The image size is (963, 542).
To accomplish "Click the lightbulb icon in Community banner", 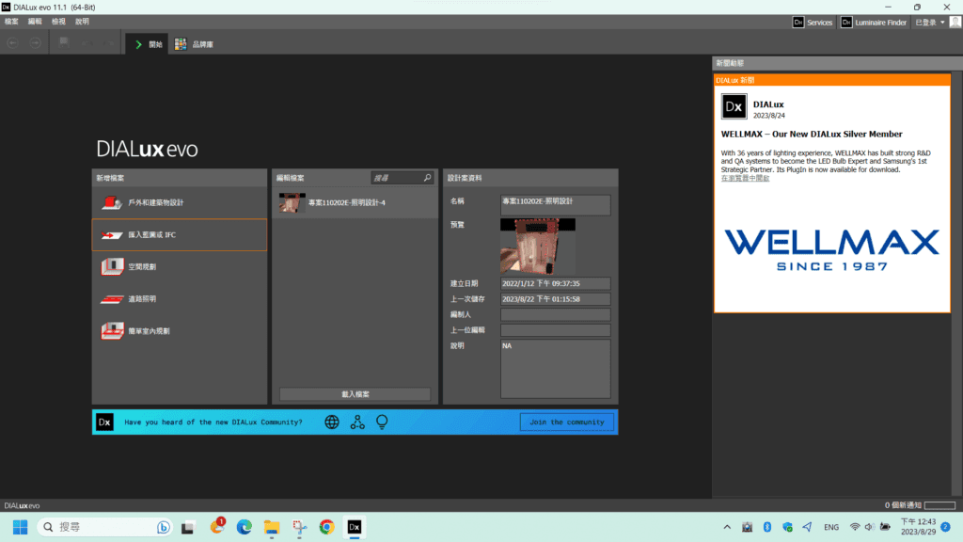I will pyautogui.click(x=382, y=422).
